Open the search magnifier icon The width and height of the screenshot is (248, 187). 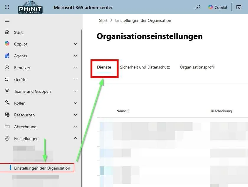198,7
